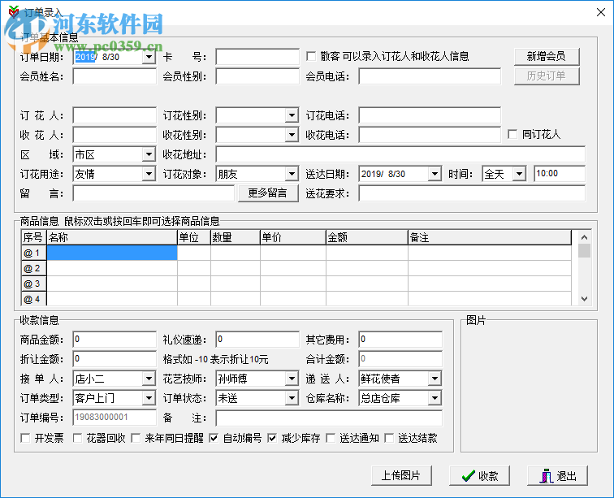Screen dimensions: 614x498
Task: Focus the 会员姓名 text field
Action: 115,76
